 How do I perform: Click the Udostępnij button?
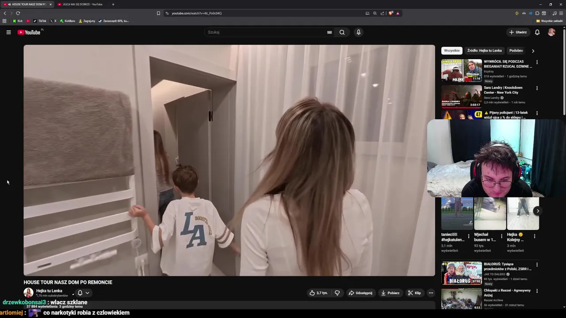pyautogui.click(x=360, y=293)
